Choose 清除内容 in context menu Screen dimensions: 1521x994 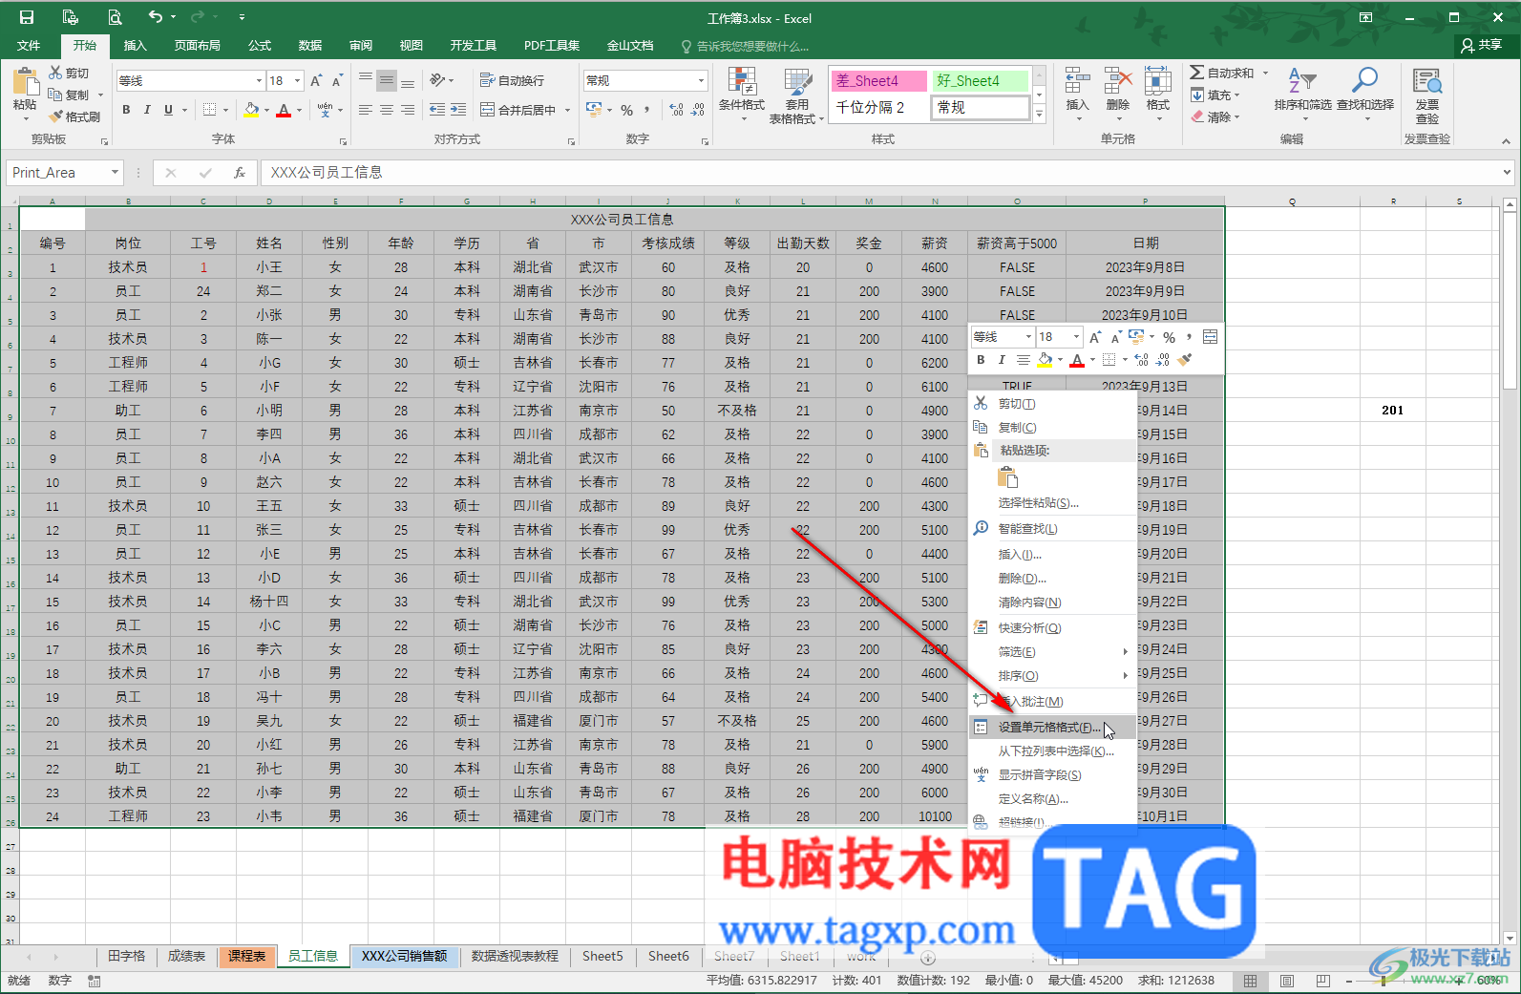coord(1052,603)
